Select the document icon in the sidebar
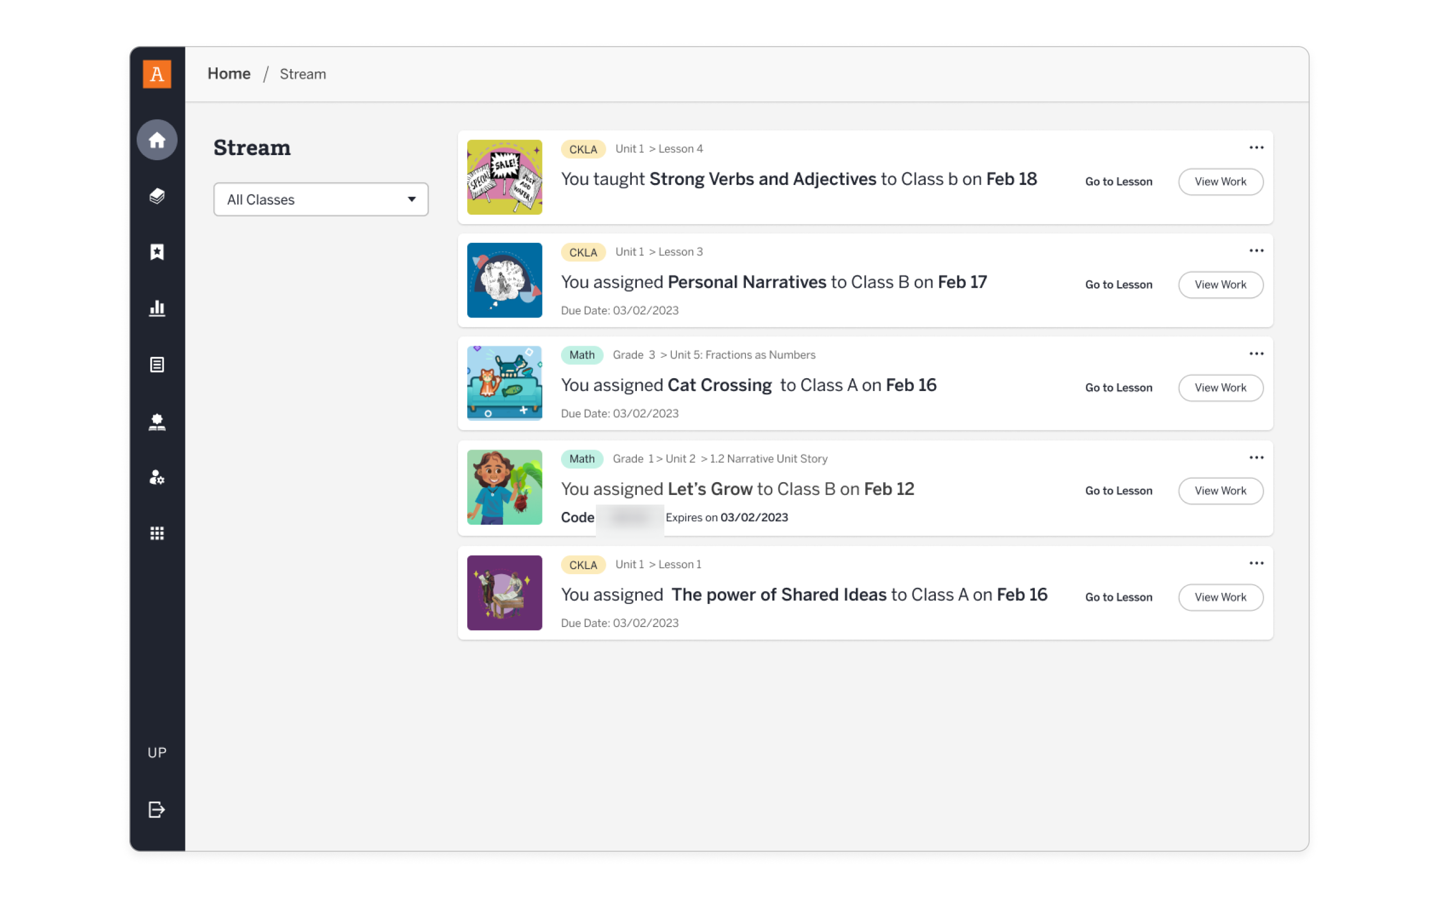 click(x=157, y=365)
